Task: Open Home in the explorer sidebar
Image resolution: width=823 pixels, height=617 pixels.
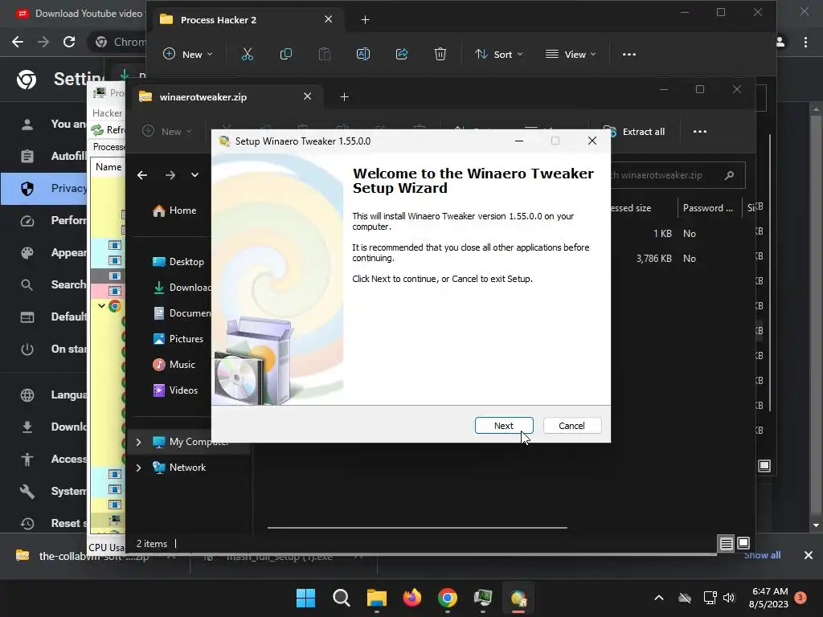Action: pyautogui.click(x=174, y=210)
